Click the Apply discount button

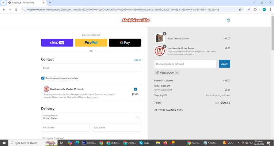tap(224, 64)
